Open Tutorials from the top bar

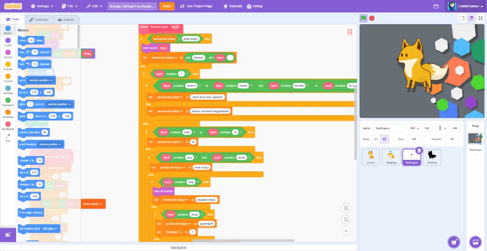232,6
